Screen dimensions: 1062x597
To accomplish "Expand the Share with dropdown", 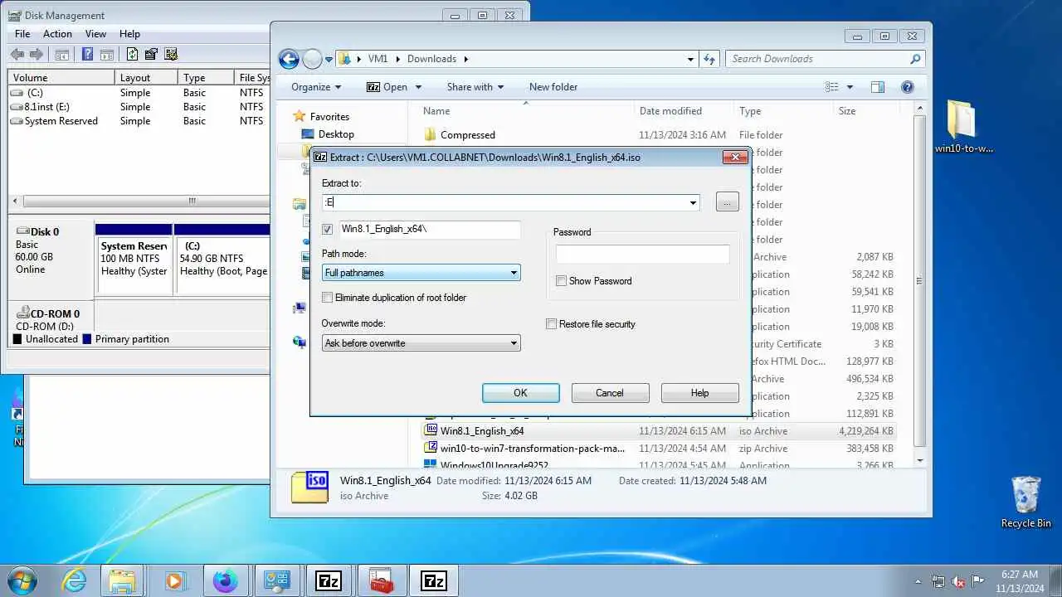I will pos(475,87).
